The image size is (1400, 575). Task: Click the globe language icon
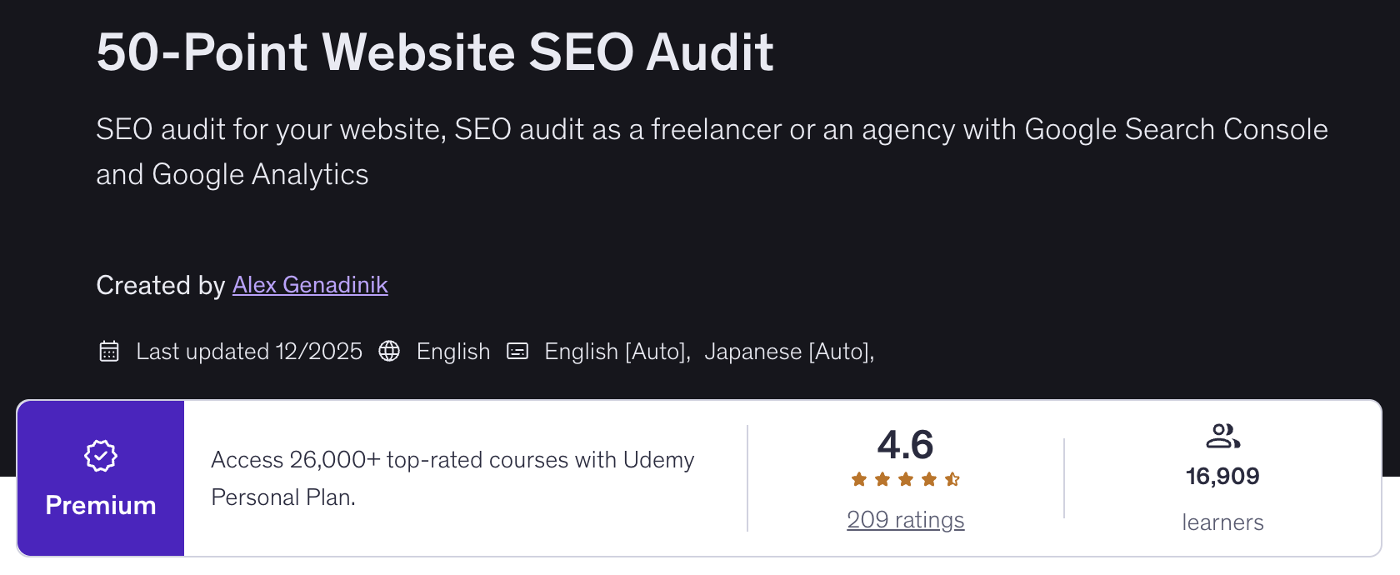coord(389,352)
